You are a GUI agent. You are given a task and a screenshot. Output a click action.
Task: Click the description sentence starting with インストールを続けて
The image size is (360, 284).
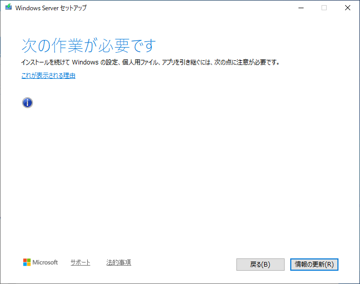[x=150, y=62]
